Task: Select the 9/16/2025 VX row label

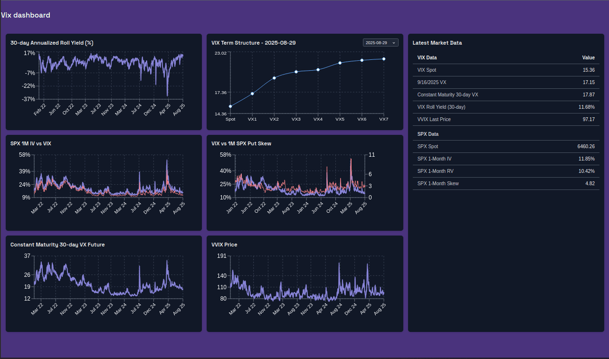Action: pyautogui.click(x=432, y=82)
